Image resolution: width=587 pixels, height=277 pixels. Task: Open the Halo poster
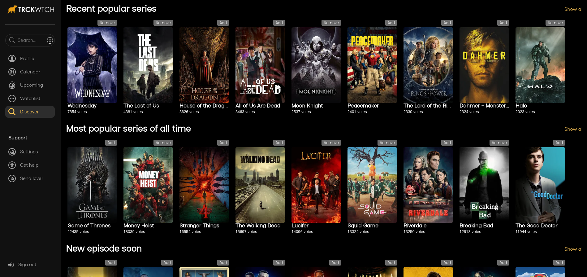coord(540,65)
